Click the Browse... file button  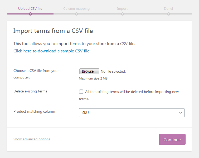point(89,71)
